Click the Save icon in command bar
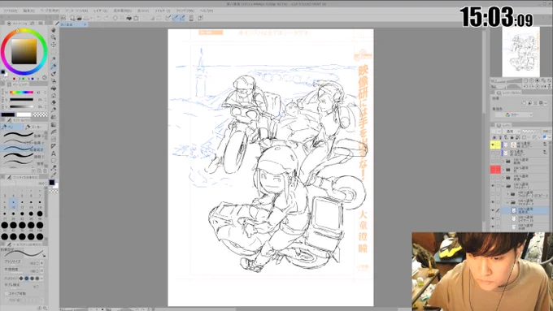Screen dimensions: 553x311 click(85, 18)
